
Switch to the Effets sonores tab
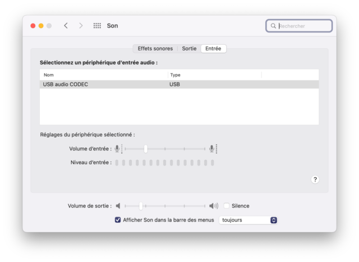(x=155, y=49)
